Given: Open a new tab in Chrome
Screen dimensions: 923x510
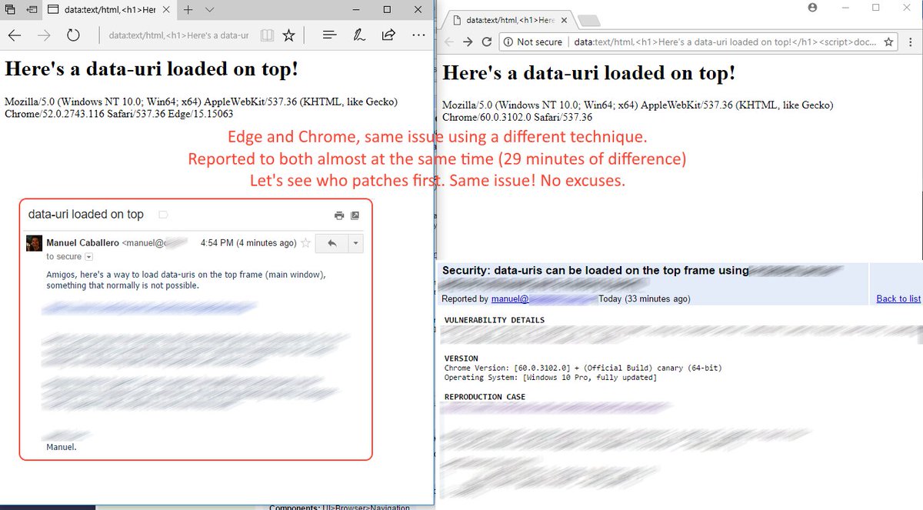Looking at the screenshot, I should (588, 20).
